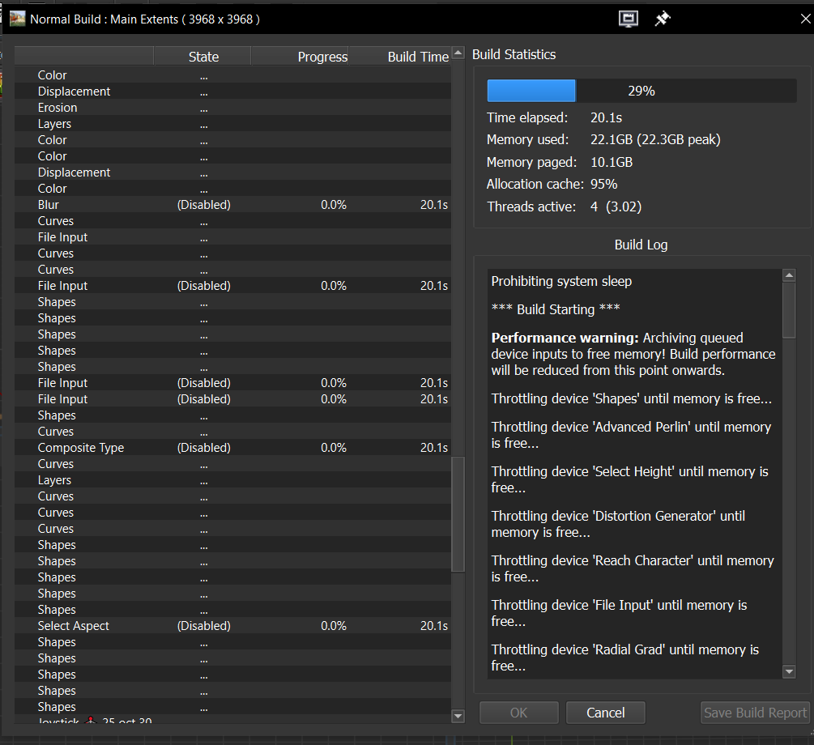The image size is (814, 745).
Task: Click the 29% build progress bar
Action: tap(641, 91)
